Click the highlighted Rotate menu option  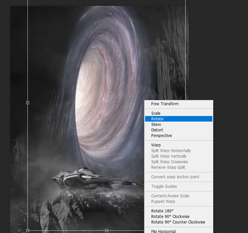click(157, 119)
